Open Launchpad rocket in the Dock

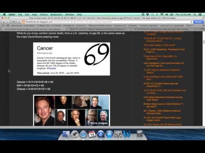75,134
